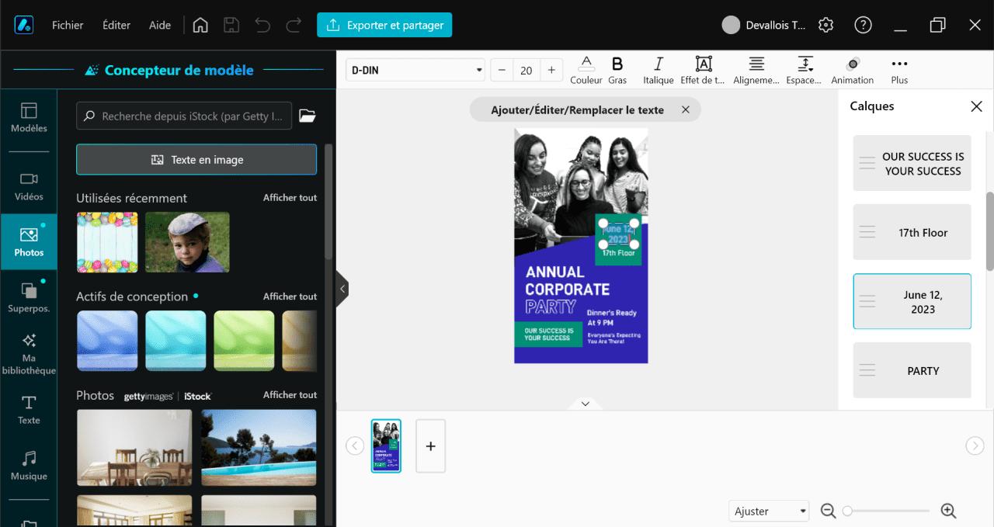Redo the last action

click(294, 25)
